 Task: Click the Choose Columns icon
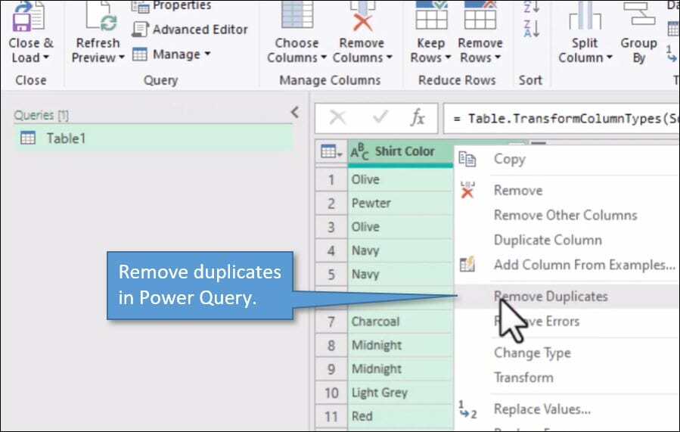[297, 17]
